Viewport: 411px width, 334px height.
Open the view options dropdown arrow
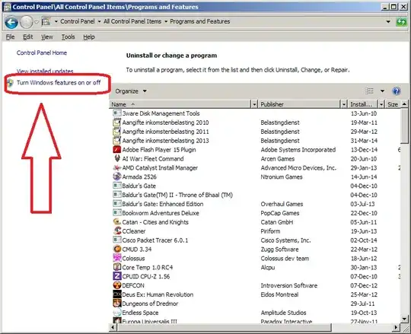point(382,91)
